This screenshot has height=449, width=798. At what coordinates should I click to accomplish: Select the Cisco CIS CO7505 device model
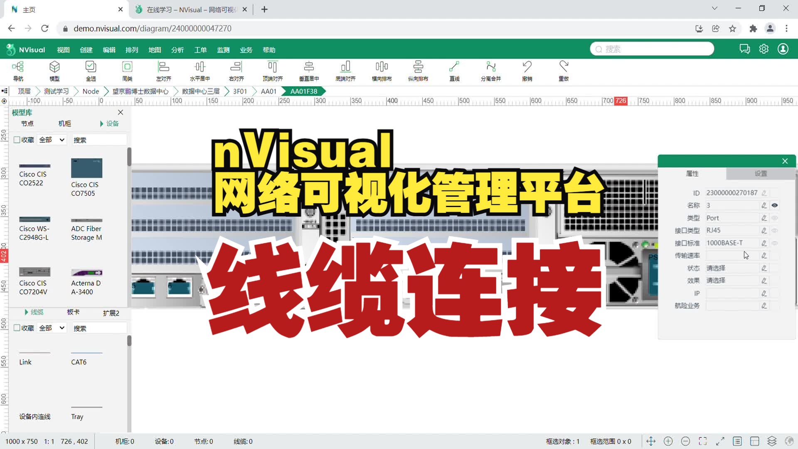(86, 178)
